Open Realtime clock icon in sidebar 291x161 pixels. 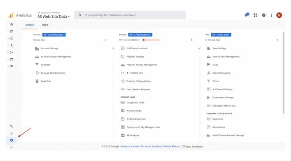(x=12, y=38)
